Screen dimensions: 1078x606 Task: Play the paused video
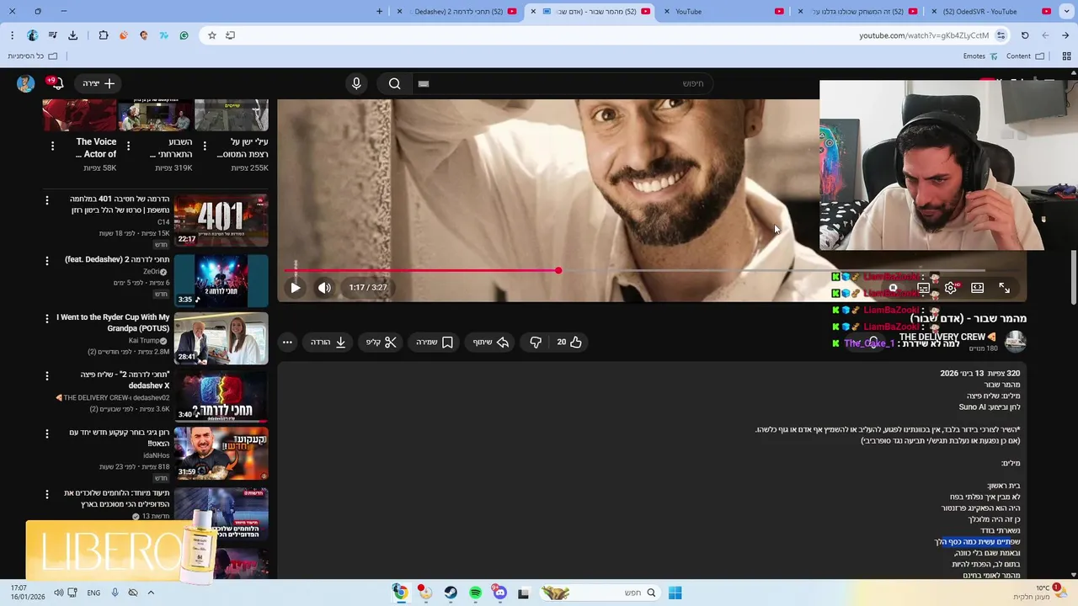pyautogui.click(x=296, y=288)
